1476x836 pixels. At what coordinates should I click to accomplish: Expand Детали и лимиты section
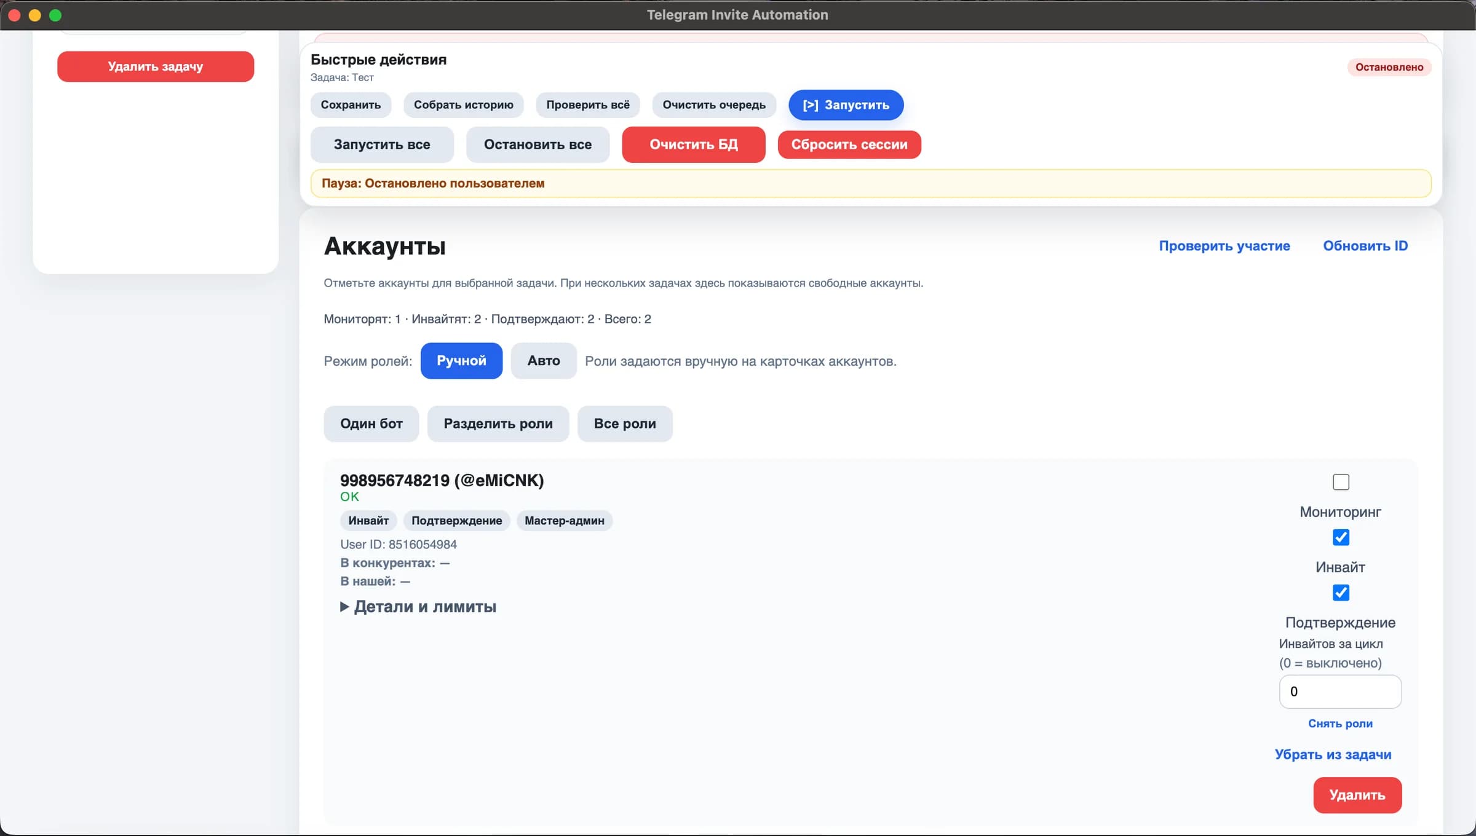click(418, 607)
